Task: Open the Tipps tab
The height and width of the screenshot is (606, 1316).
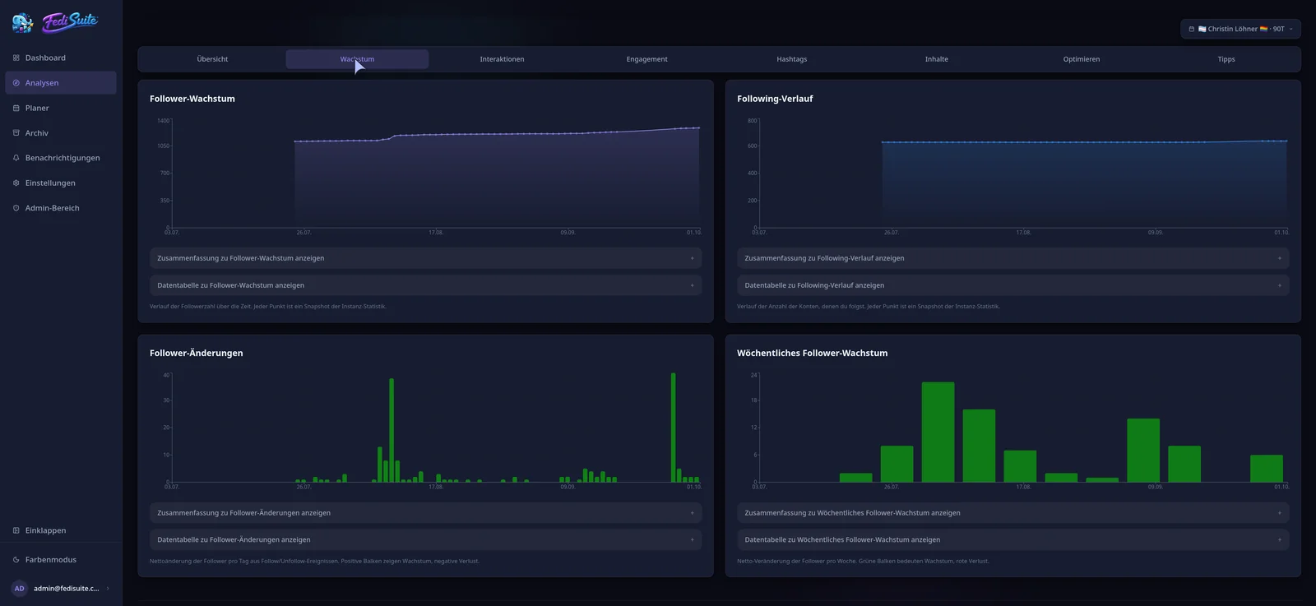Action: click(x=1226, y=59)
